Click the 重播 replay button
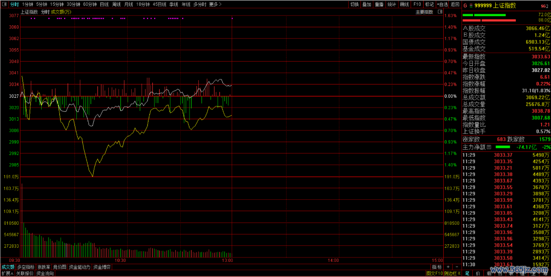Screen dimensions: 551x277 (379, 4)
